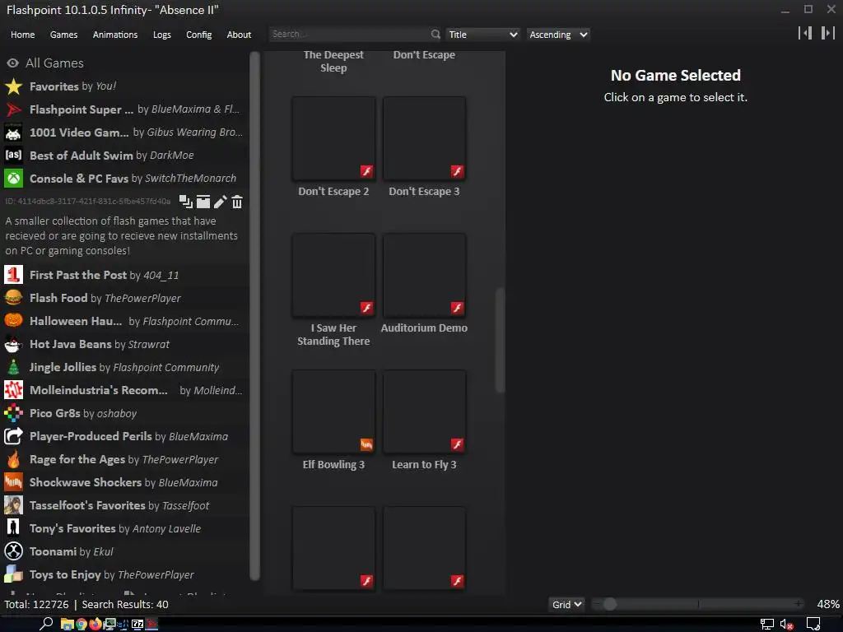Click the Pico Gr8s colorful icon
The width and height of the screenshot is (843, 632).
click(x=13, y=413)
